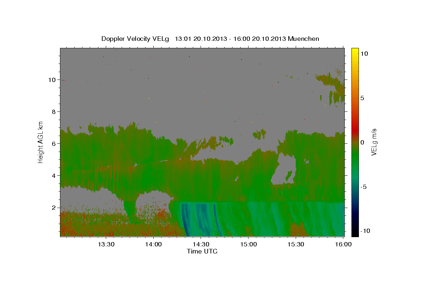Viewport: 426px width, 284px height.
Task: Click the gray cloud-free hole near 15:25
Action: tap(284, 170)
